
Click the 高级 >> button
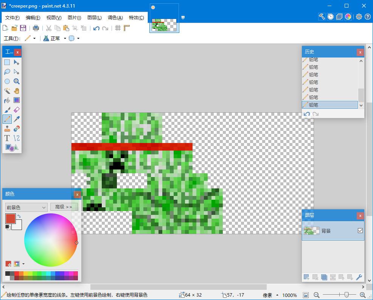(x=64, y=207)
